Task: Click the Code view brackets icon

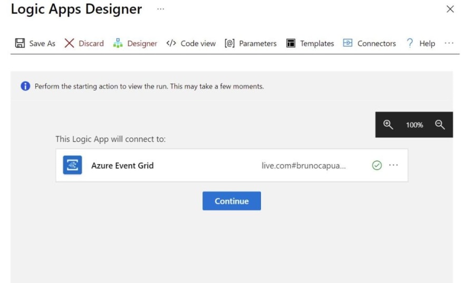Action: coord(171,43)
